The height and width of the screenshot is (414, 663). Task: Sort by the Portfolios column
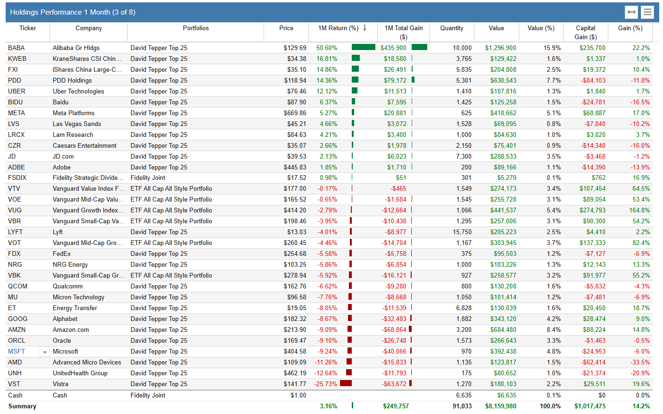point(196,28)
